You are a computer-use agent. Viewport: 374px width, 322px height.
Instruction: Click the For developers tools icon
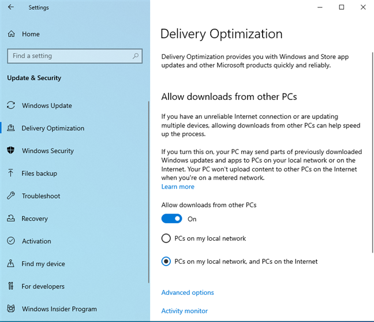tap(11, 286)
